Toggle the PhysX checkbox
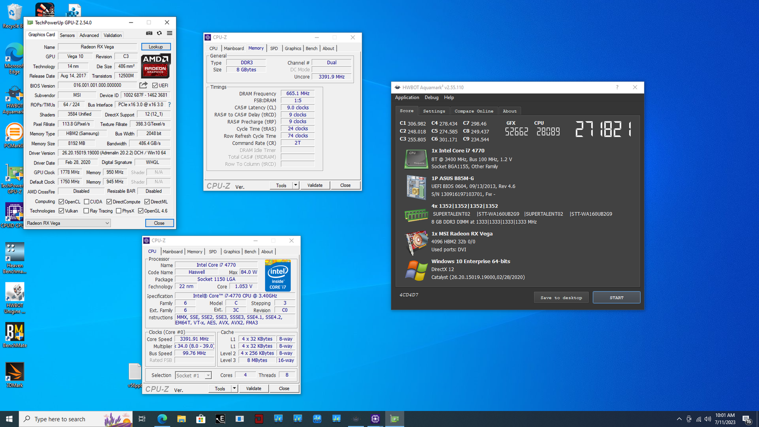This screenshot has width=759, height=427. click(119, 211)
